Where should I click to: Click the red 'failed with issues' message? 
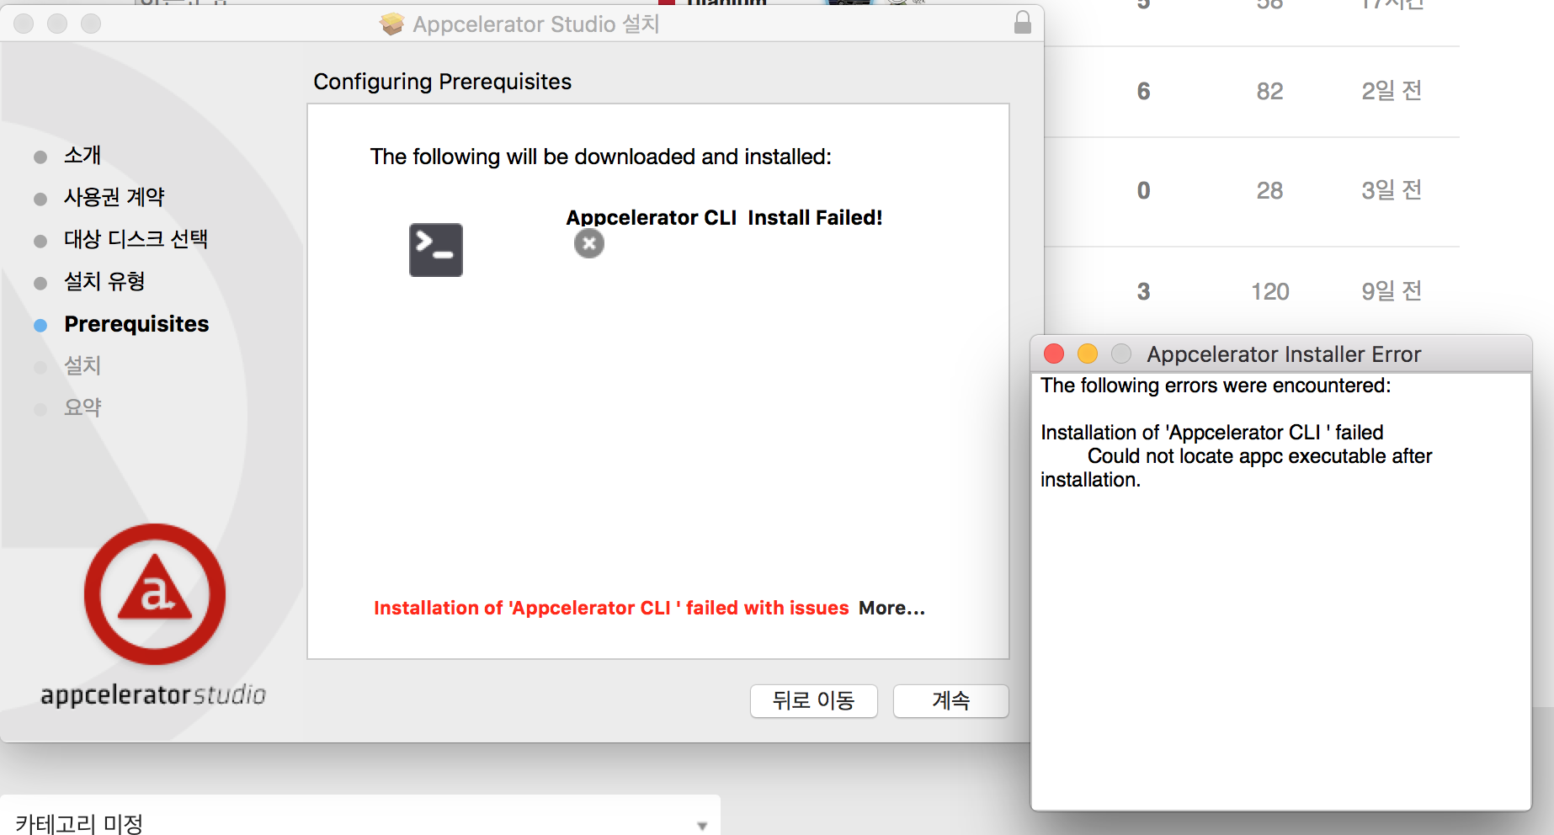[611, 608]
